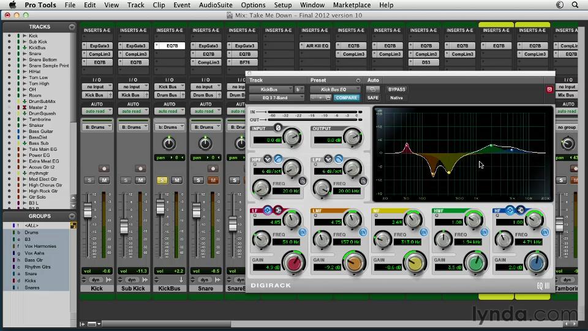Toggle the HMF band IN button

[484, 232]
